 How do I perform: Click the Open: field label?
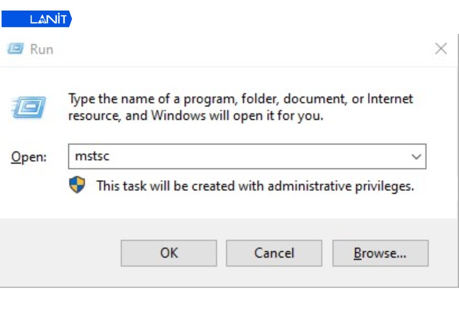point(28,156)
